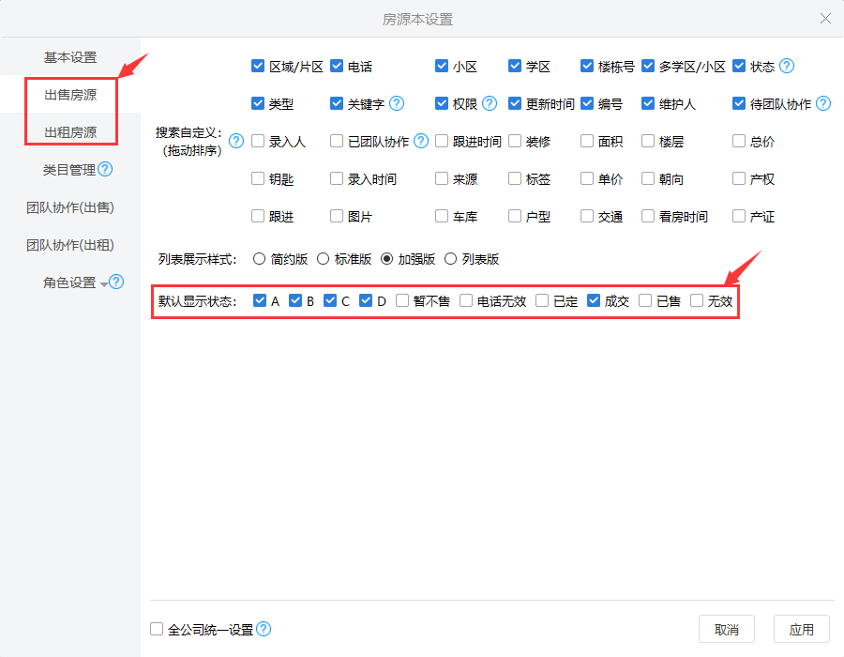Select 列表版 list style
Viewport: 844px width, 657px height.
click(x=450, y=259)
